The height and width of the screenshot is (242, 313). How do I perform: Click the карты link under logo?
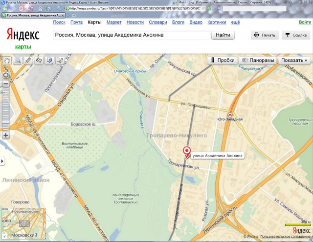click(23, 47)
